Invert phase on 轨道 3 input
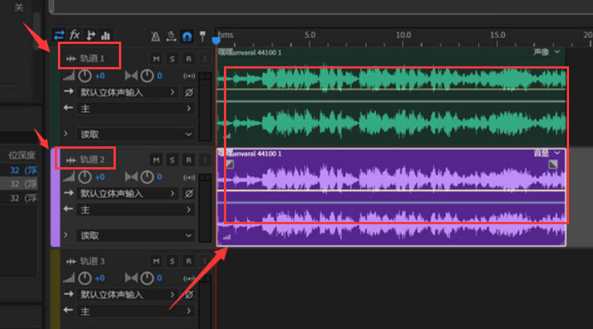The width and height of the screenshot is (593, 329). coord(189,294)
